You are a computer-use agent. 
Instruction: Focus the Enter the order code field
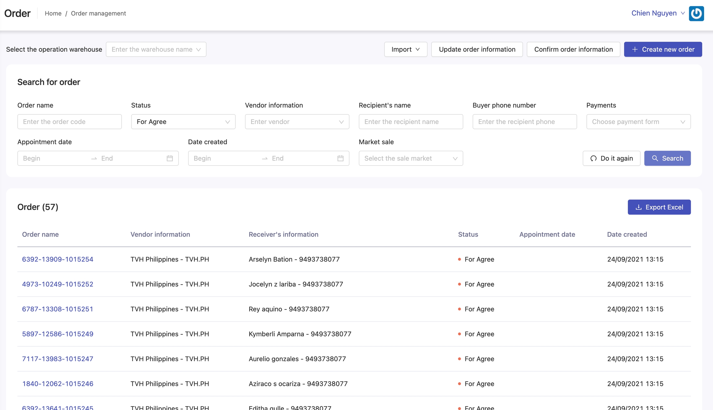[69, 122]
